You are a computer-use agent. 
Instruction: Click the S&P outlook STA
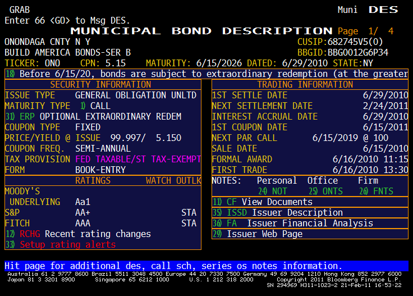189,212
